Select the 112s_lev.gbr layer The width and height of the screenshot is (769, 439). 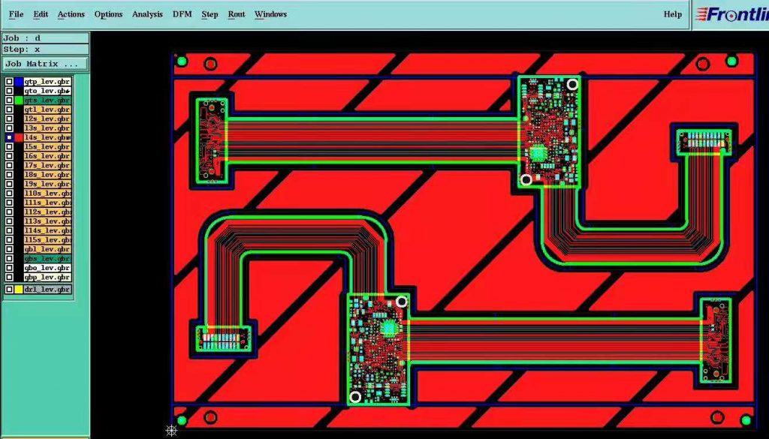49,212
